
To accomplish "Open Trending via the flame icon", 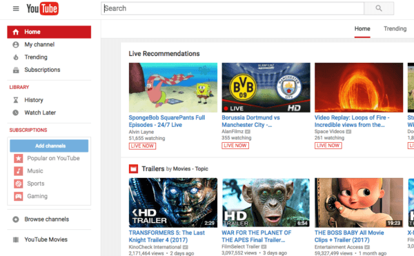I will [16, 57].
